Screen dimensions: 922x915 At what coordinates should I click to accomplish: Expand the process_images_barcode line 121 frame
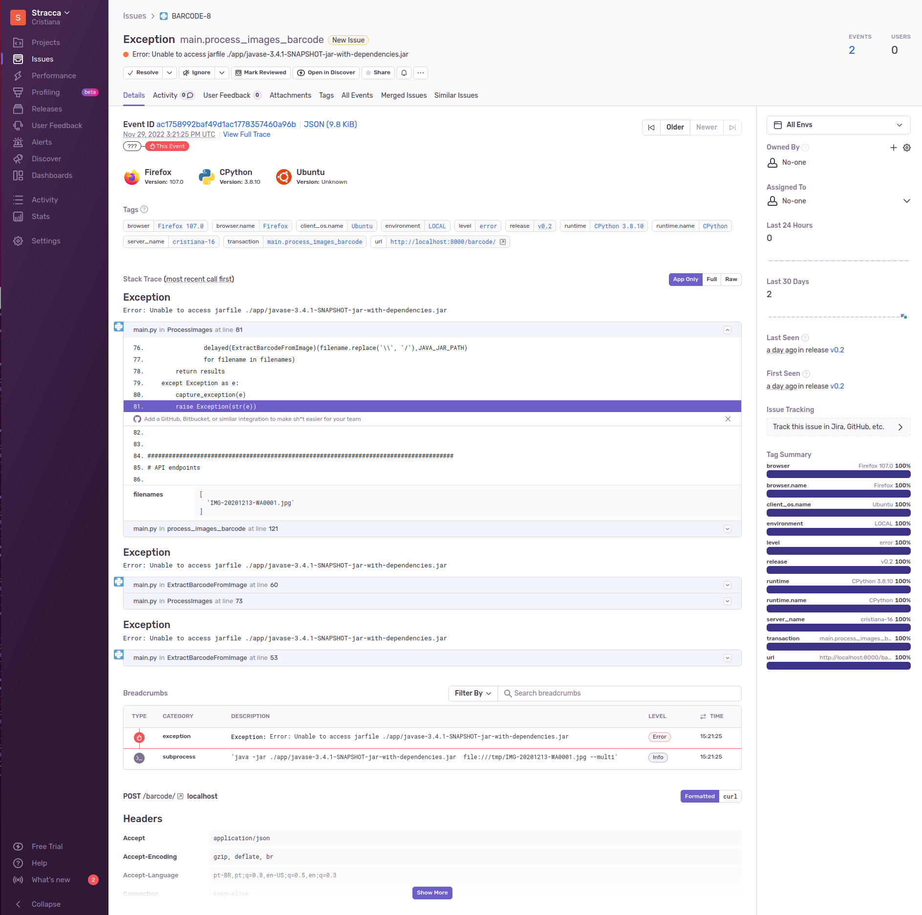pyautogui.click(x=728, y=529)
